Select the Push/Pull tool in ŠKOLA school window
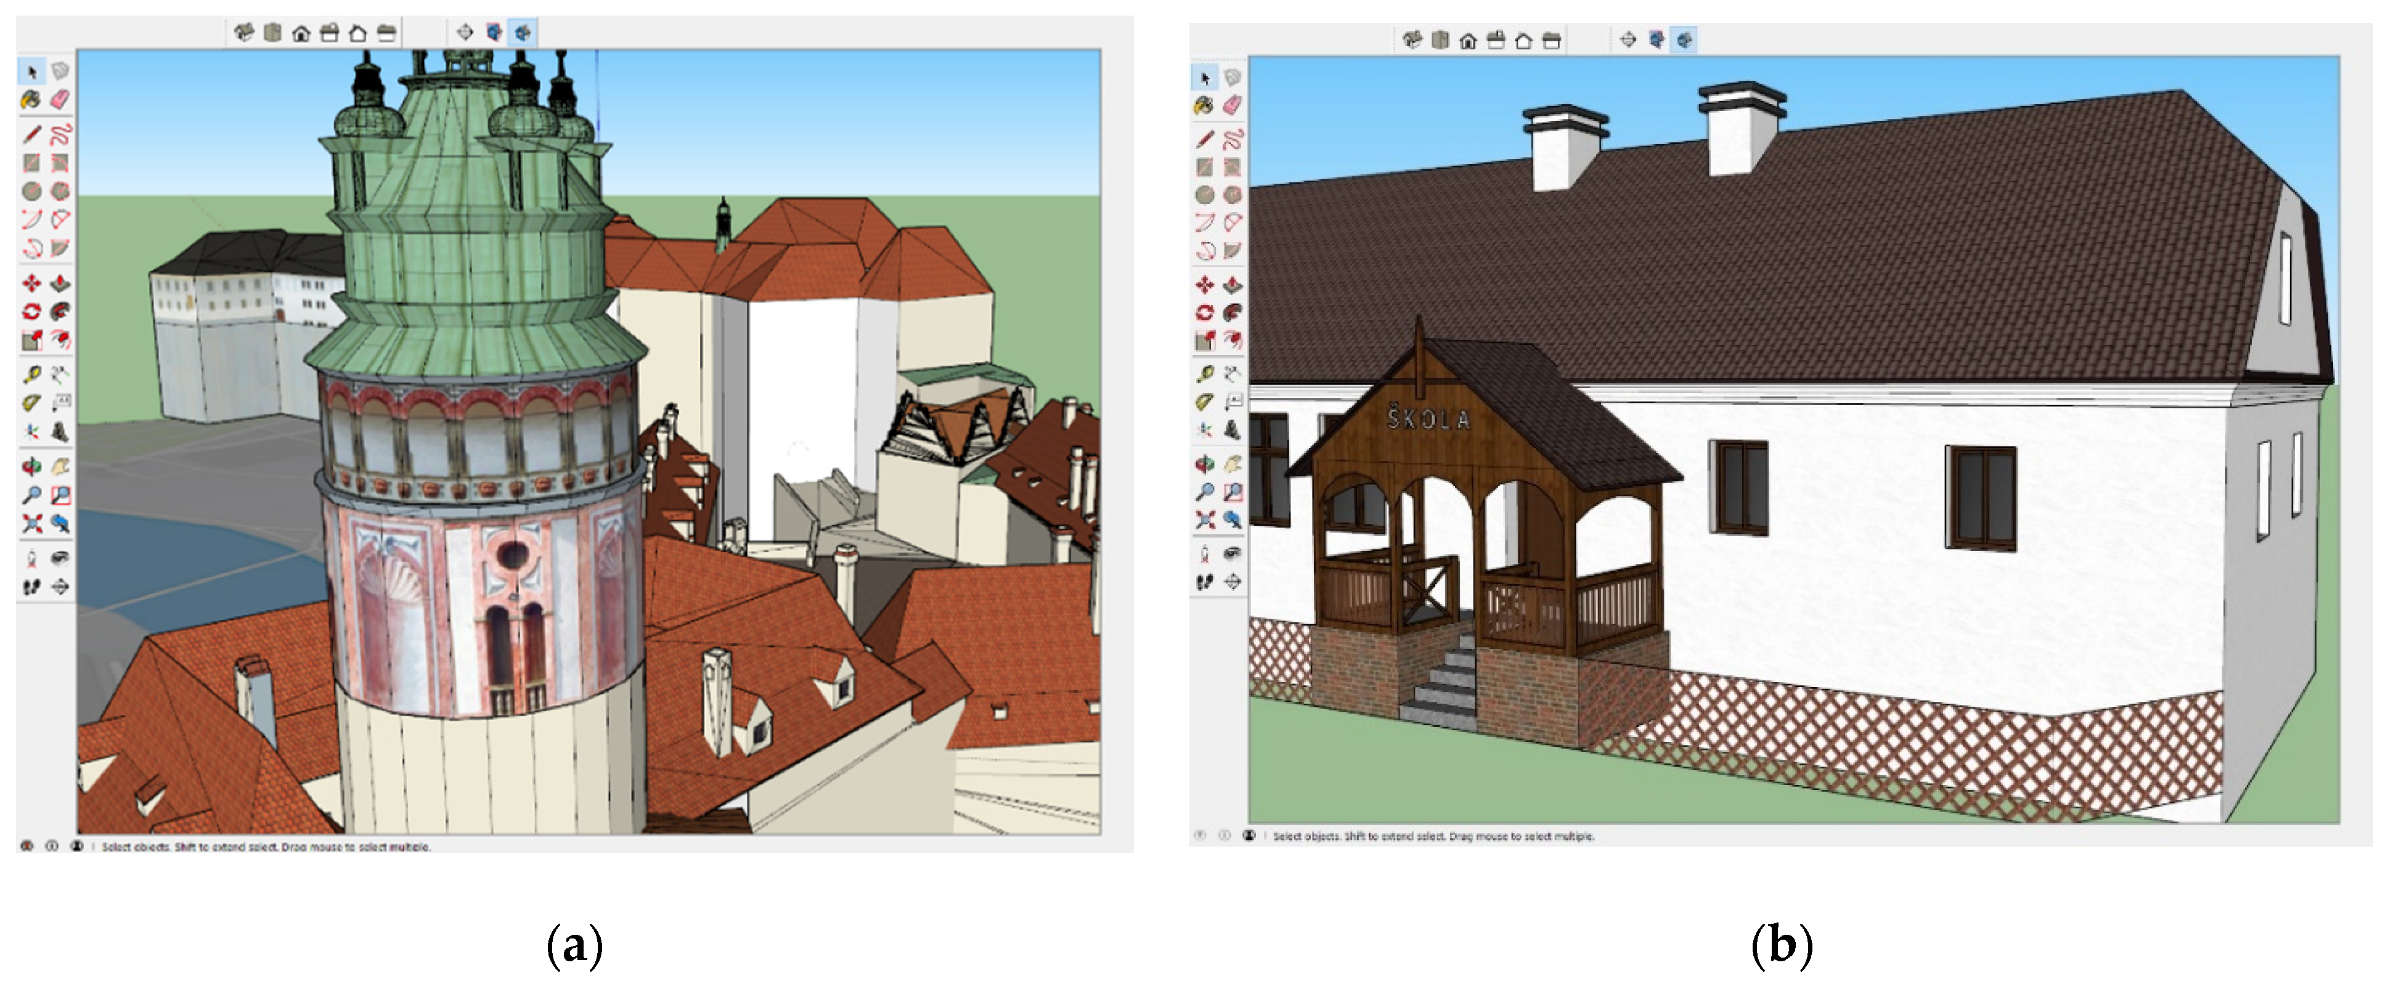Screen dimensions: 2388x981 pyautogui.click(x=1233, y=285)
